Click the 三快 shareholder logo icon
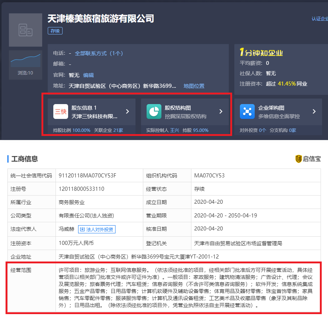Image resolution: width=328 pixels, height=323 pixels. [x=61, y=111]
